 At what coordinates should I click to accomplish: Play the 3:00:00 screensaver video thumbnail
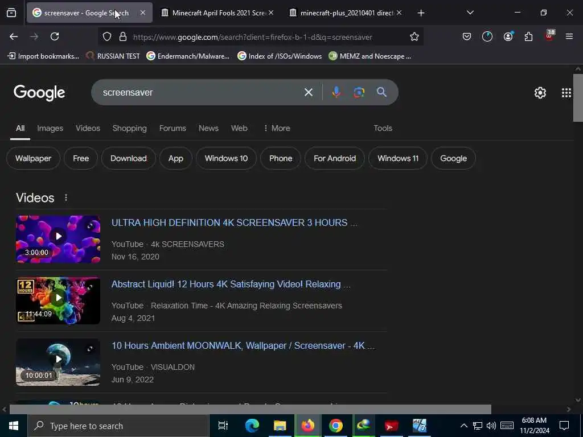tap(58, 240)
